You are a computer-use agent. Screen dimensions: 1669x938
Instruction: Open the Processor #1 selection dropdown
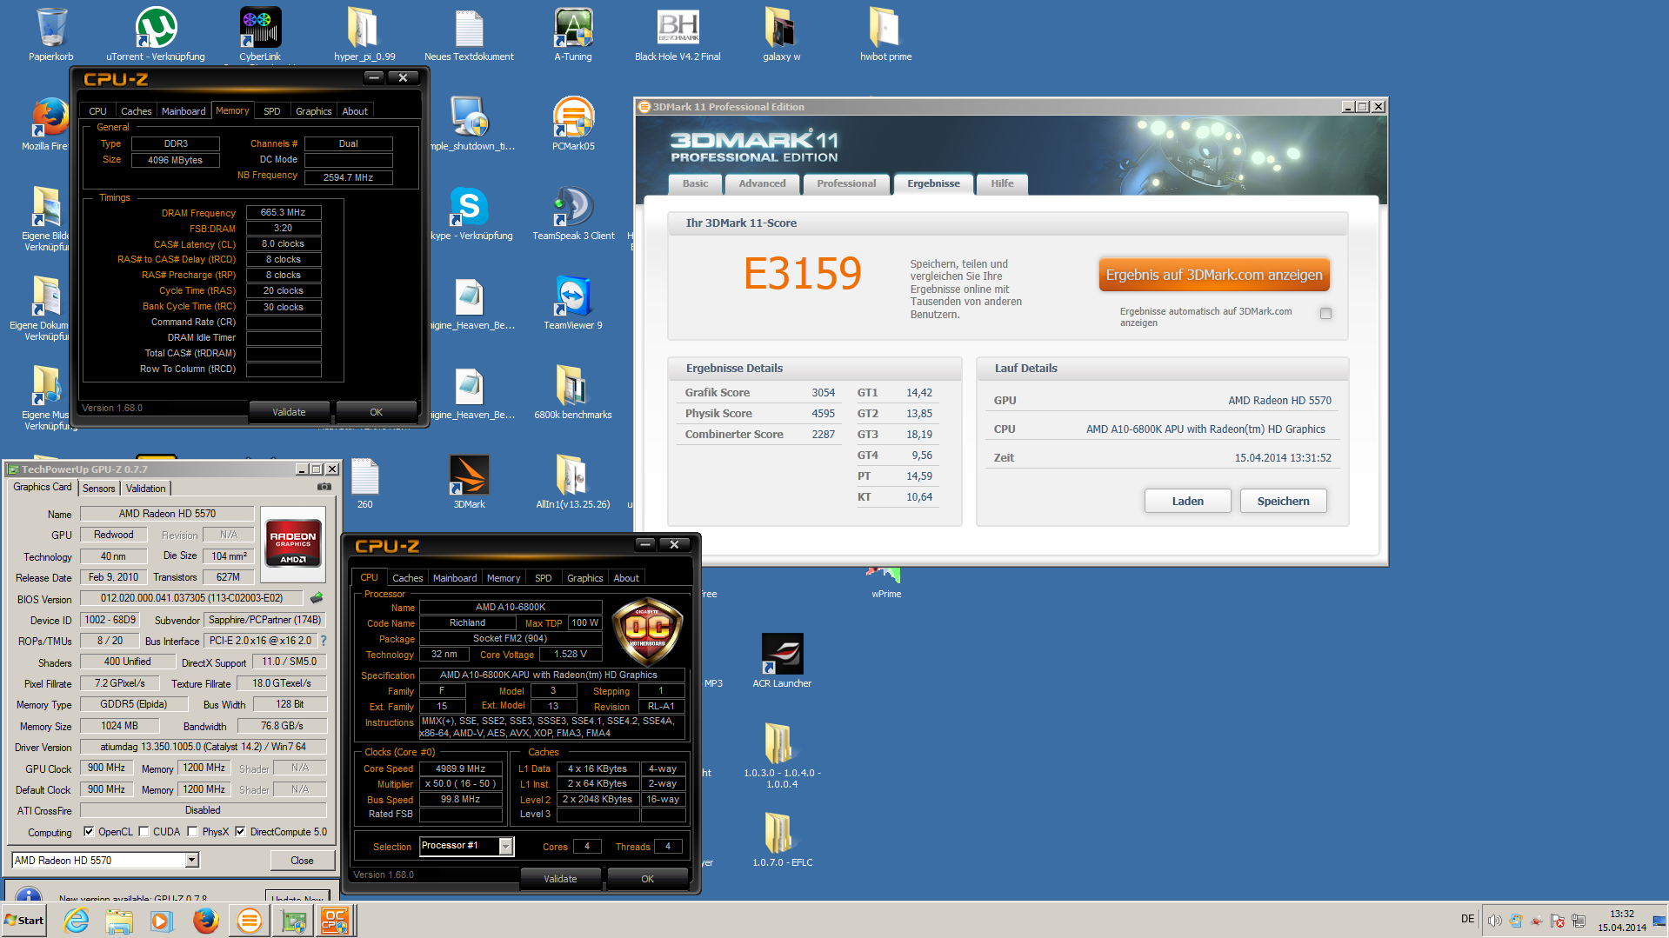[505, 846]
